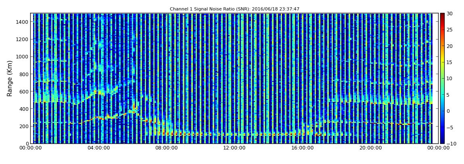Click the colorbar value 20
The image size is (464, 164).
[x=449, y=46]
